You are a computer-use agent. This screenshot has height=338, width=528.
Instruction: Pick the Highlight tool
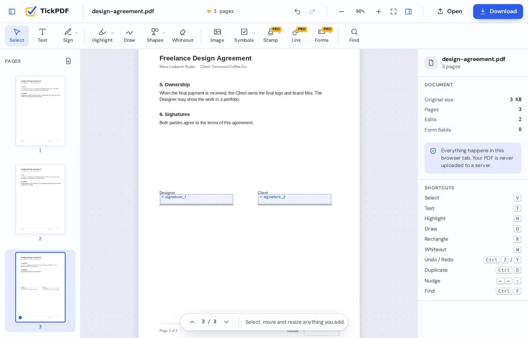[x=102, y=36]
